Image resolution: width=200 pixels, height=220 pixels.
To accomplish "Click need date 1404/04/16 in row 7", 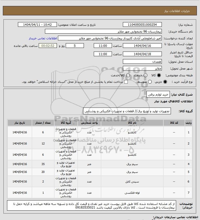I will [19, 193].
